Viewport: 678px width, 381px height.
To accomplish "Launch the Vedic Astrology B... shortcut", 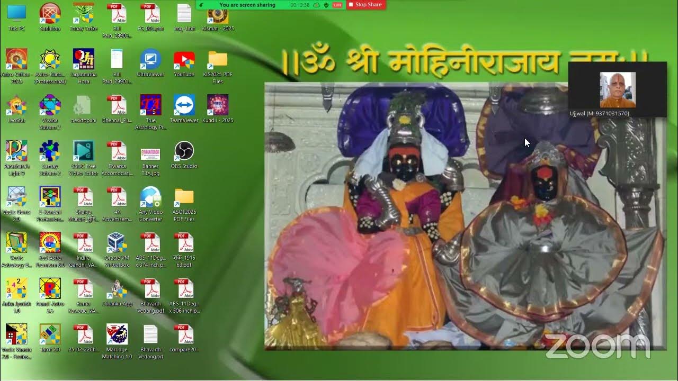I will [16, 250].
